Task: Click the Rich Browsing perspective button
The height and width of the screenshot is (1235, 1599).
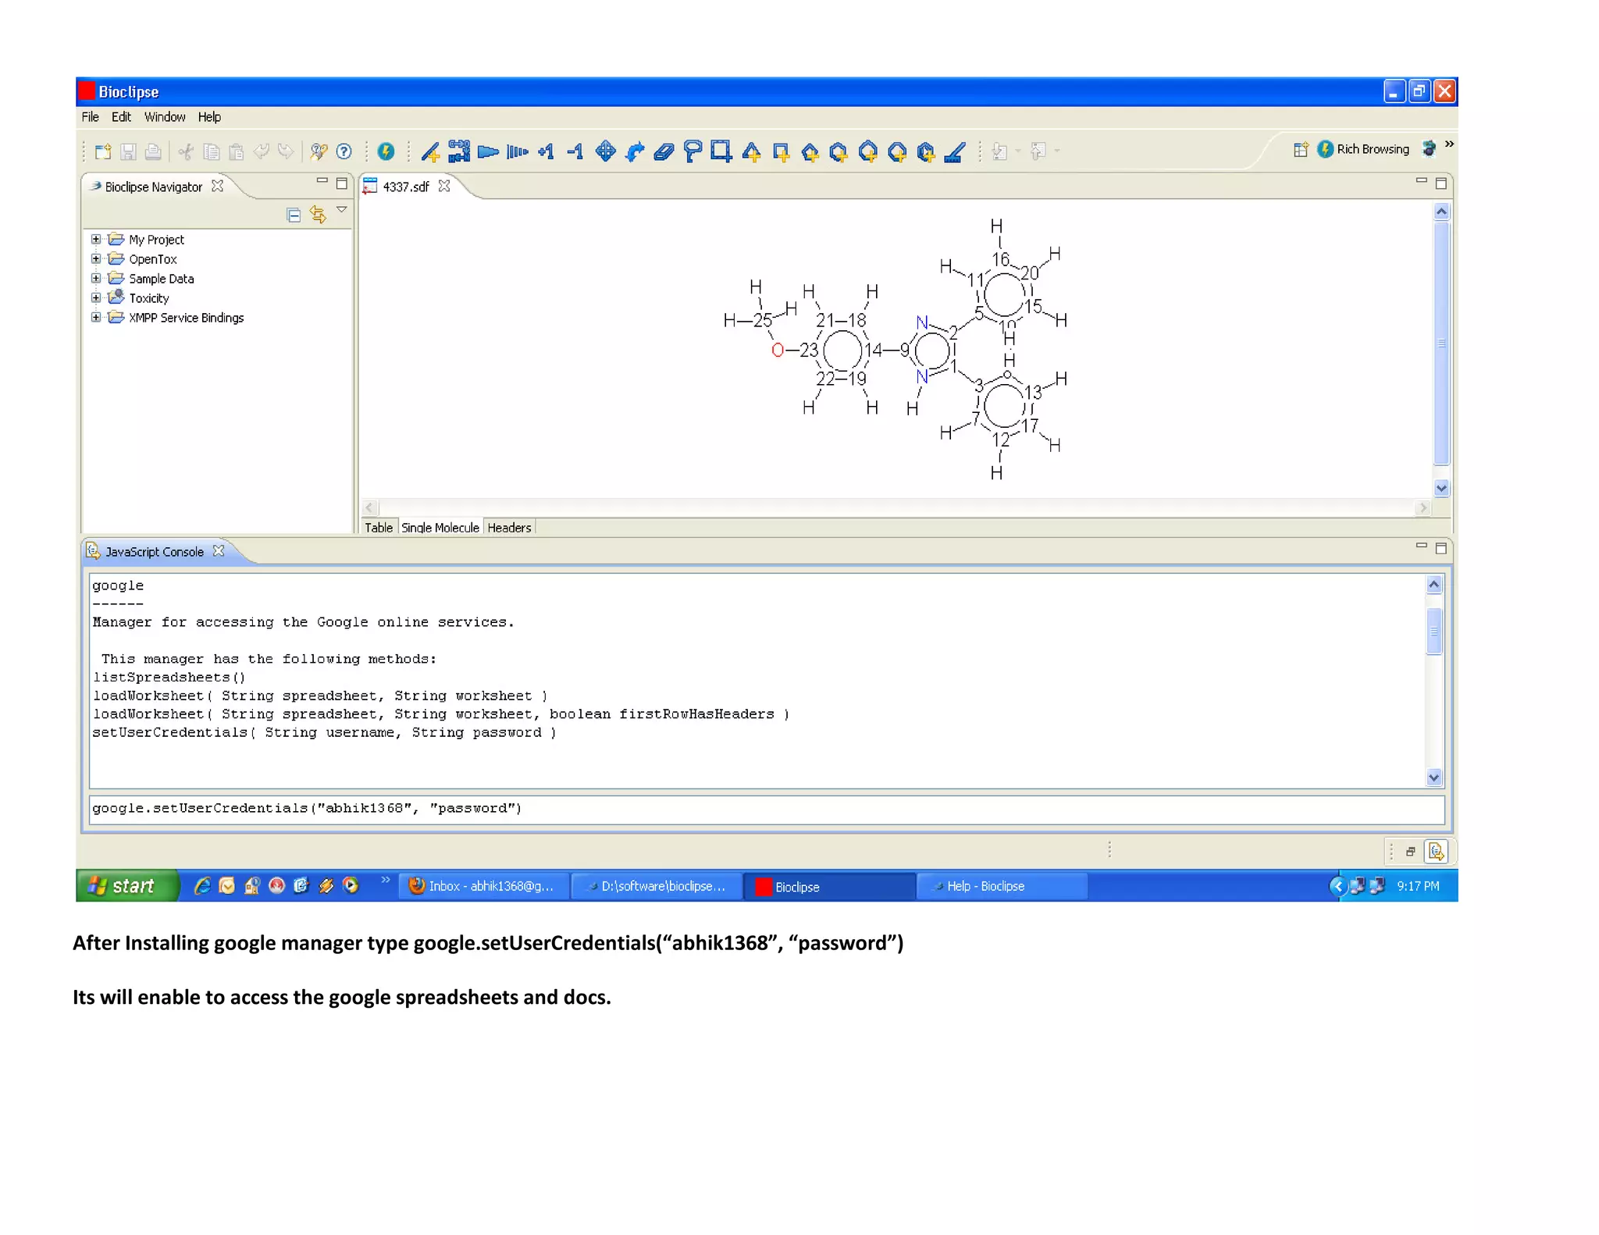Action: click(1363, 149)
